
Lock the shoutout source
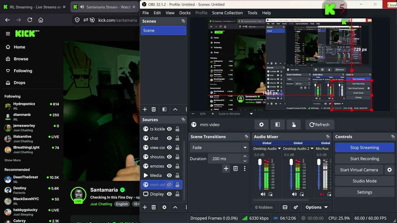(x=177, y=157)
